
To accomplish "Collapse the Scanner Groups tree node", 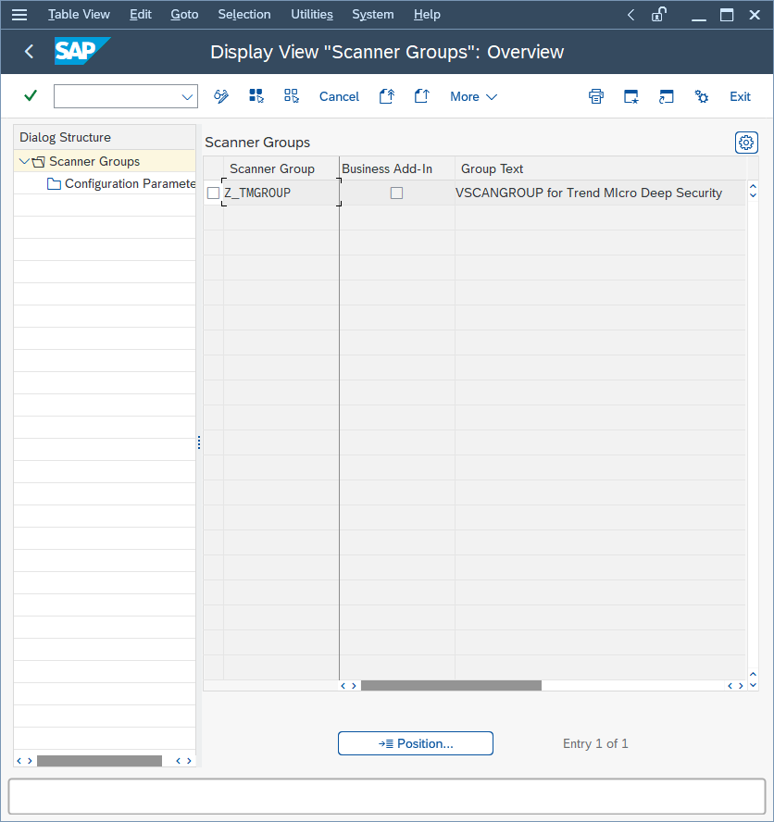I will pos(24,161).
